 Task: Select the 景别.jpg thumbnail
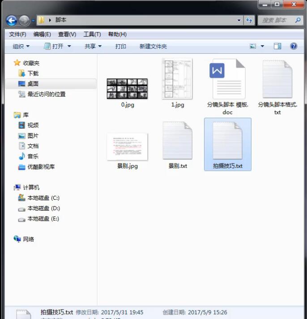pos(127,147)
